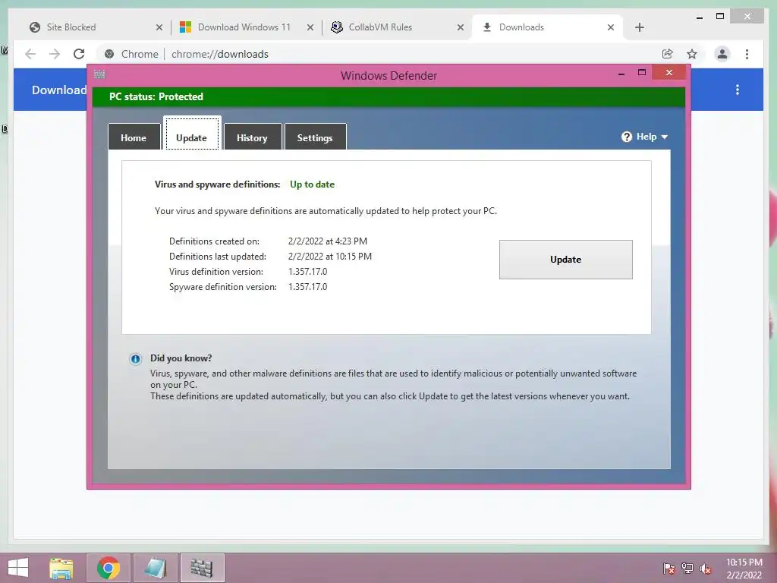This screenshot has width=777, height=583.
Task: Expand the Help dropdown arrow
Action: (x=665, y=137)
